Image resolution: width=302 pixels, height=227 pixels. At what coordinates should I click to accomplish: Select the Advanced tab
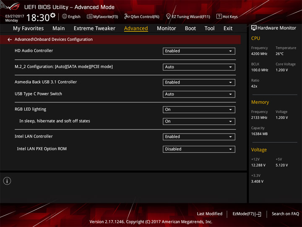pyautogui.click(x=136, y=29)
